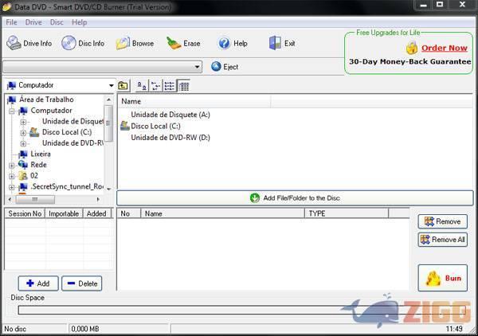Image resolution: width=478 pixels, height=336 pixels.
Task: Open the empty drive selection dropdown
Action: (197, 67)
